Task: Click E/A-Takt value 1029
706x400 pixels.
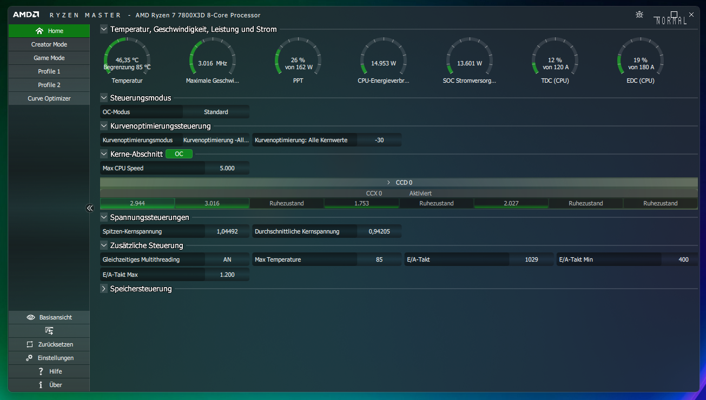Action: pos(531,259)
